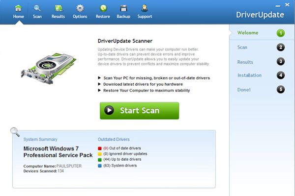Screen dimensions: 295x196
Task: Click the "(0) Ignored driver updates" entry
Action: point(125,154)
